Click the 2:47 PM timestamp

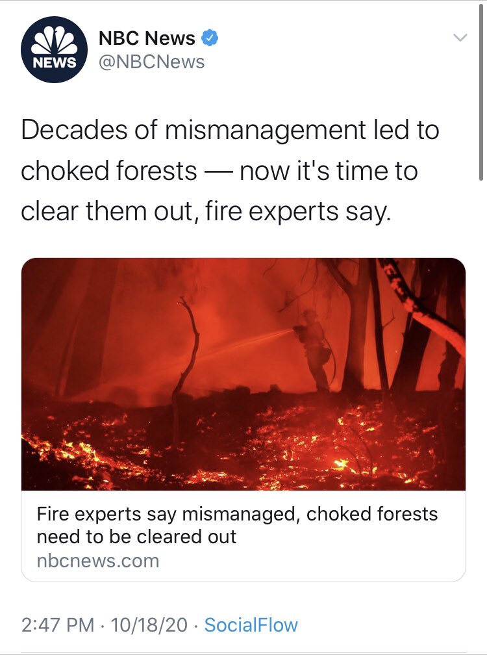59,625
